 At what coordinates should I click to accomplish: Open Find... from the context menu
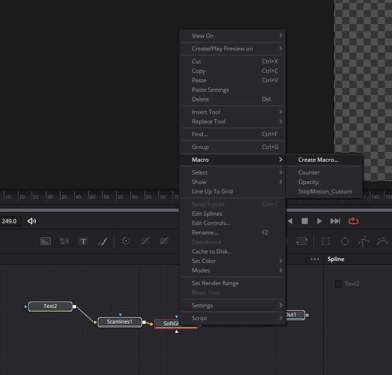point(233,134)
